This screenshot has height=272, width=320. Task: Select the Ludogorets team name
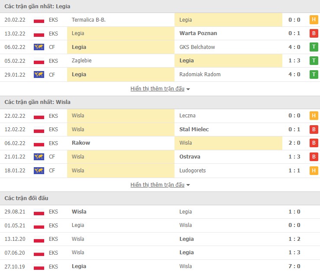192,171
